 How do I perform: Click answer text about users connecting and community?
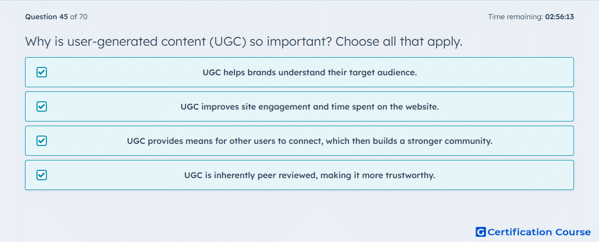[310, 141]
